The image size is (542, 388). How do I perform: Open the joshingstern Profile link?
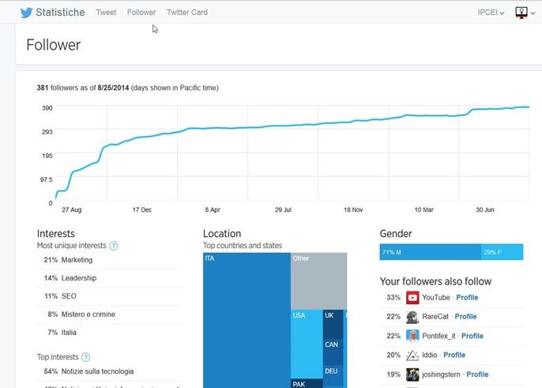477,375
